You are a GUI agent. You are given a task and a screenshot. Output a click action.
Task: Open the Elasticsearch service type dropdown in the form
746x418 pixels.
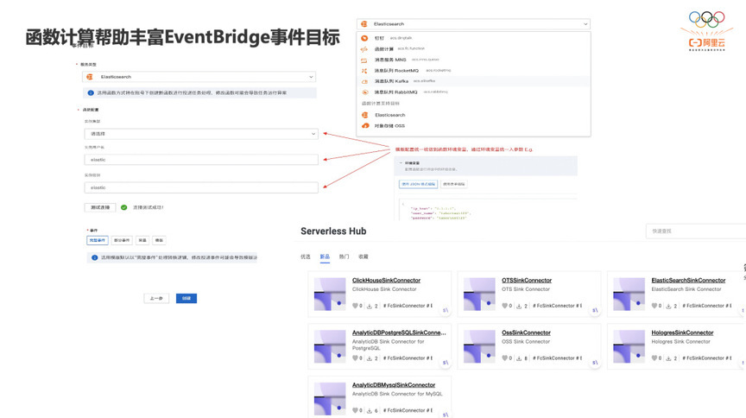click(199, 77)
